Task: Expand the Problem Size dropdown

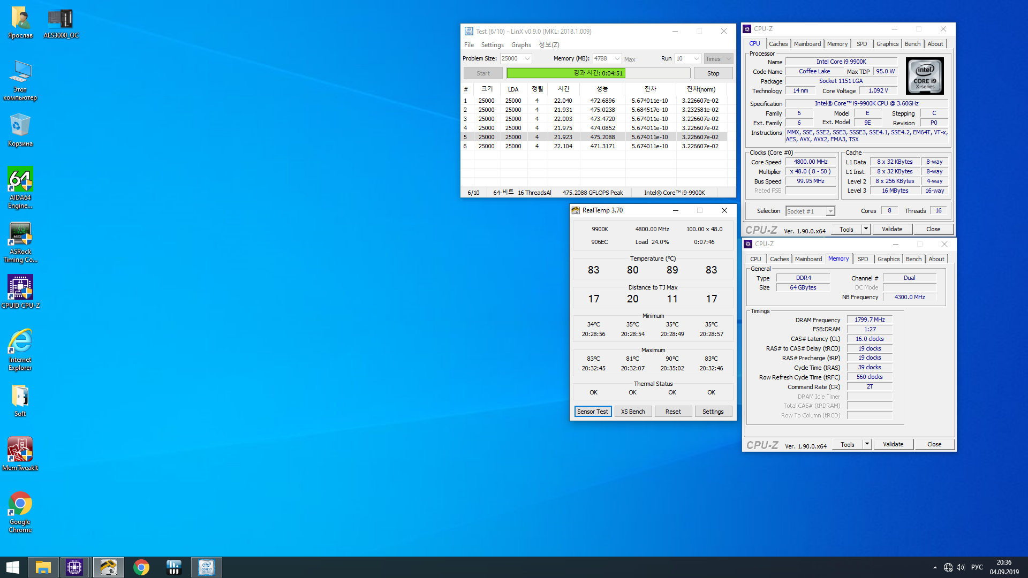Action: click(527, 59)
